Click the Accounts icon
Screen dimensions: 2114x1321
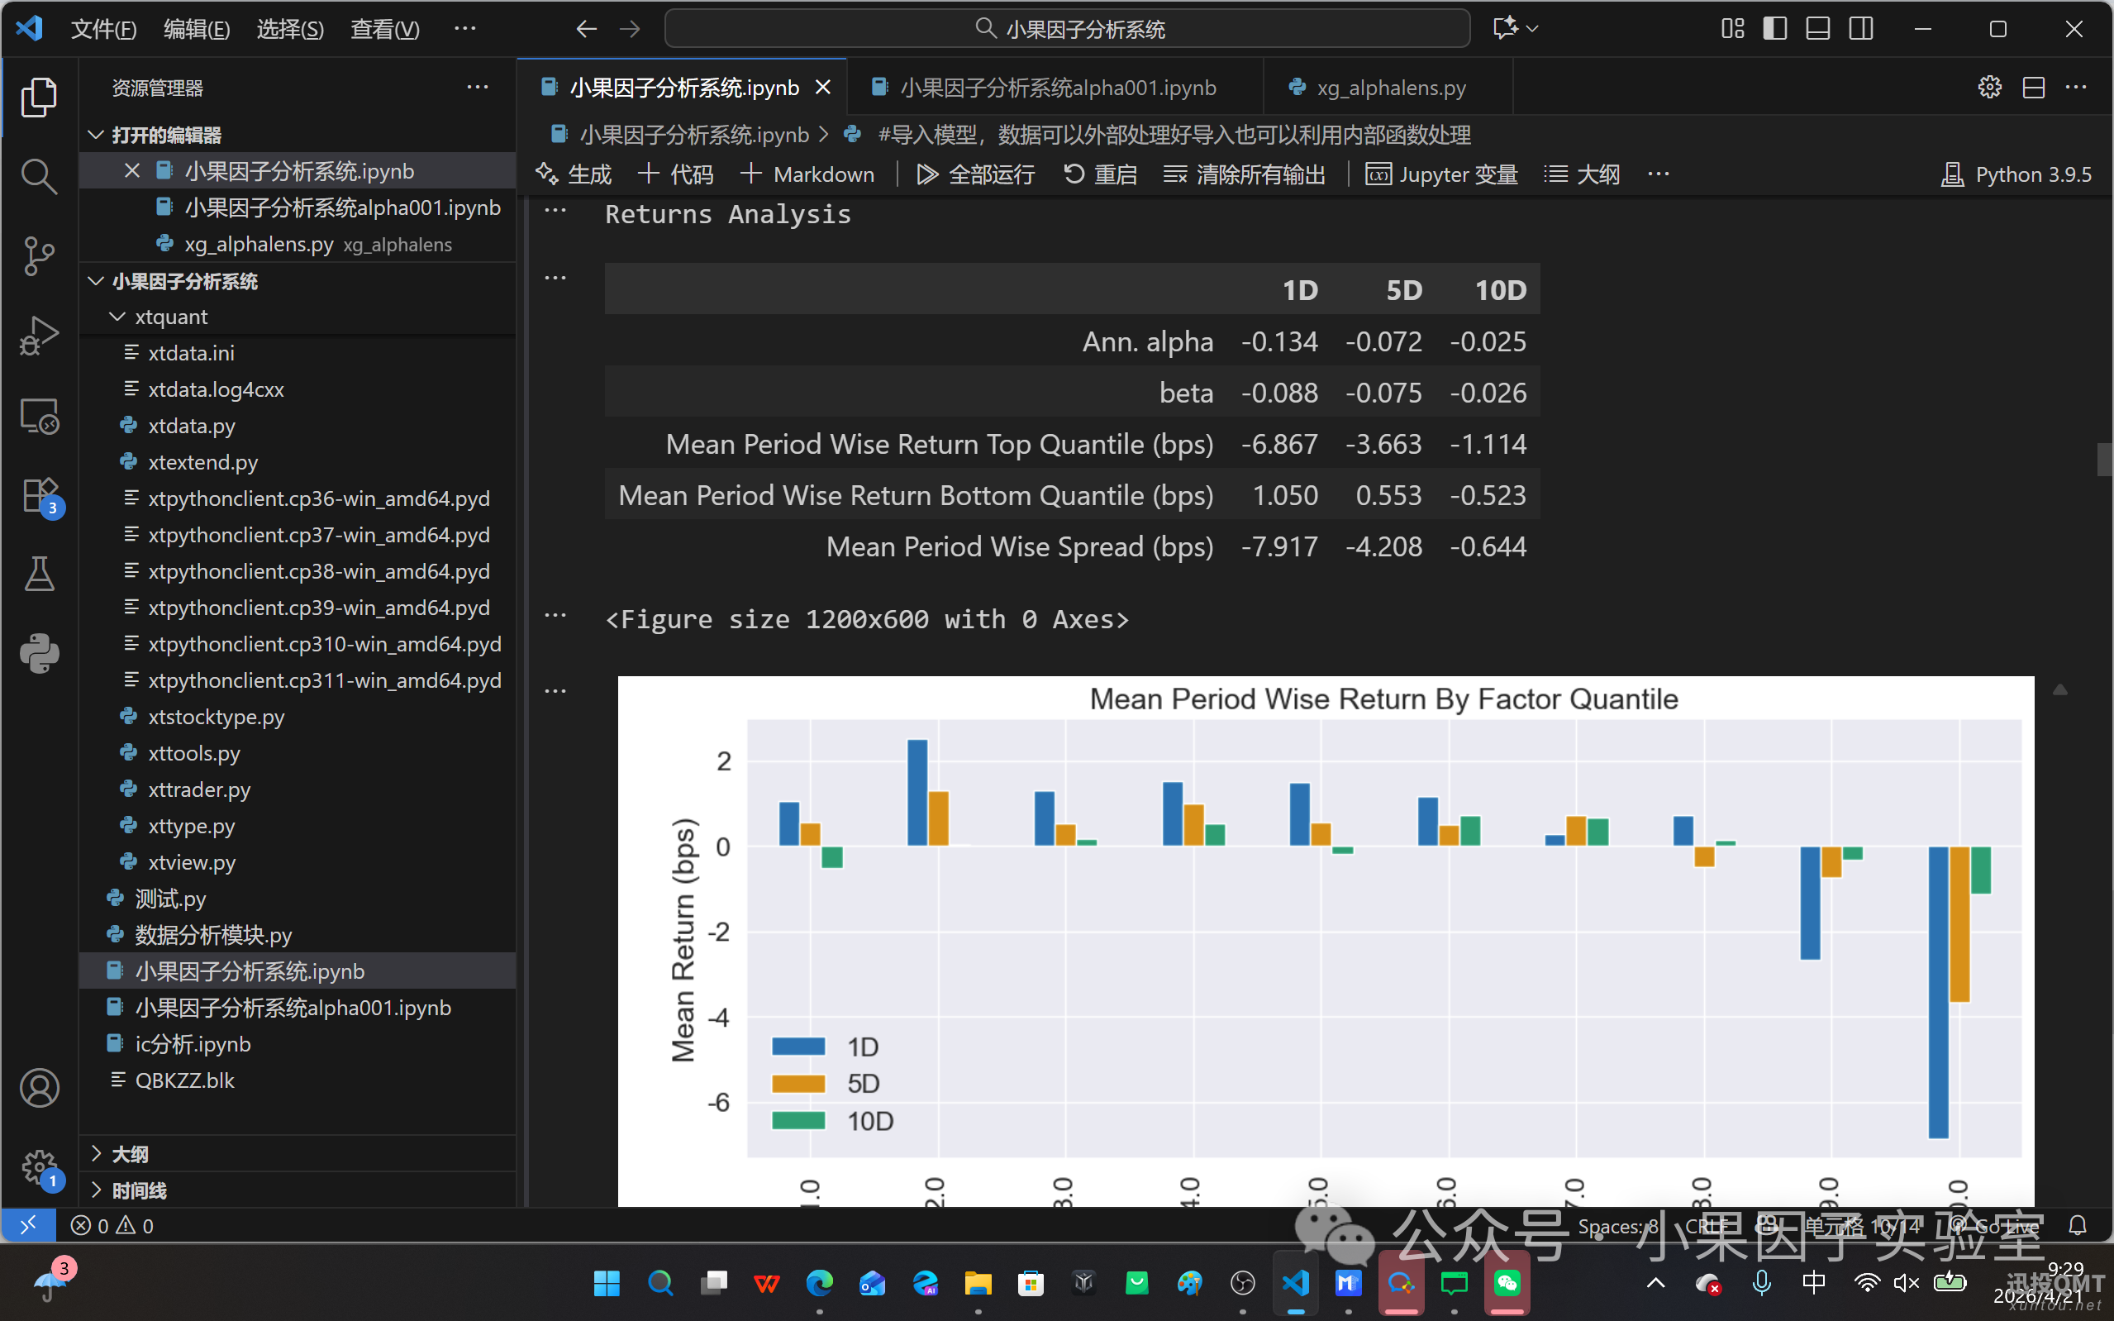(38, 1088)
